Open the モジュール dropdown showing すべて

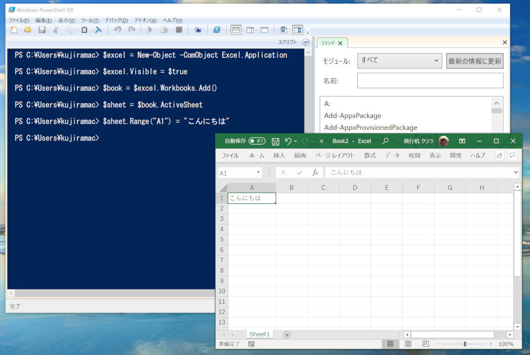point(400,61)
